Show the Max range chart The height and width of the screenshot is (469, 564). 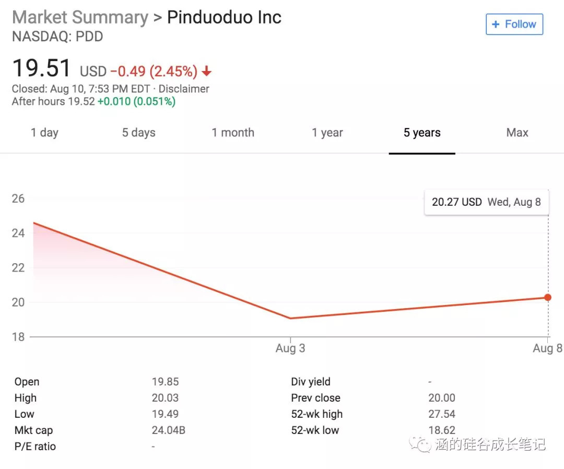tap(517, 133)
